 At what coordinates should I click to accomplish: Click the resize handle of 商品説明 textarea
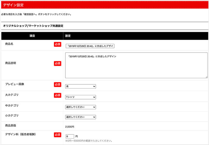[x=206, y=77]
